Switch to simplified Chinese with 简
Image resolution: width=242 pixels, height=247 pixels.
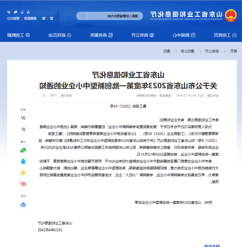point(52,18)
